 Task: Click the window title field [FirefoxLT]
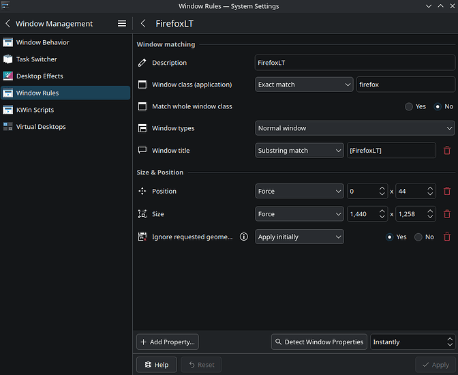pyautogui.click(x=391, y=151)
